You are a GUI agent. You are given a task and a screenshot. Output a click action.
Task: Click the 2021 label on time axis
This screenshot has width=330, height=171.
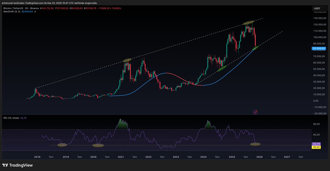(x=121, y=157)
